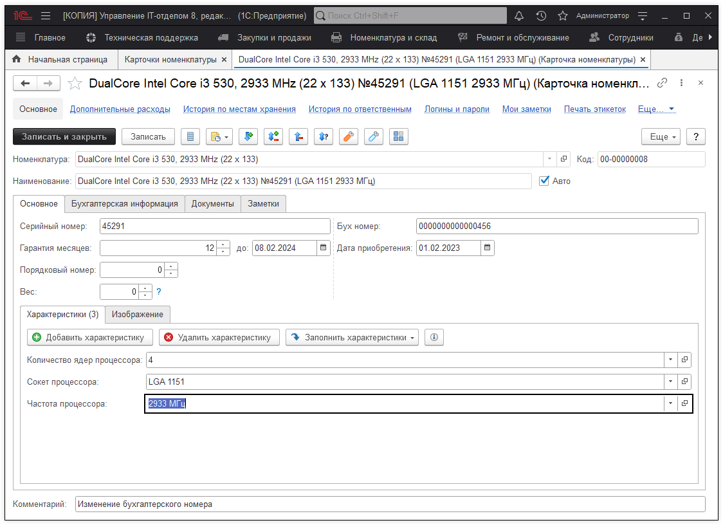Open the Заполнить характеристики dropdown button
Viewport: 723px width, 525px height.
[352, 337]
